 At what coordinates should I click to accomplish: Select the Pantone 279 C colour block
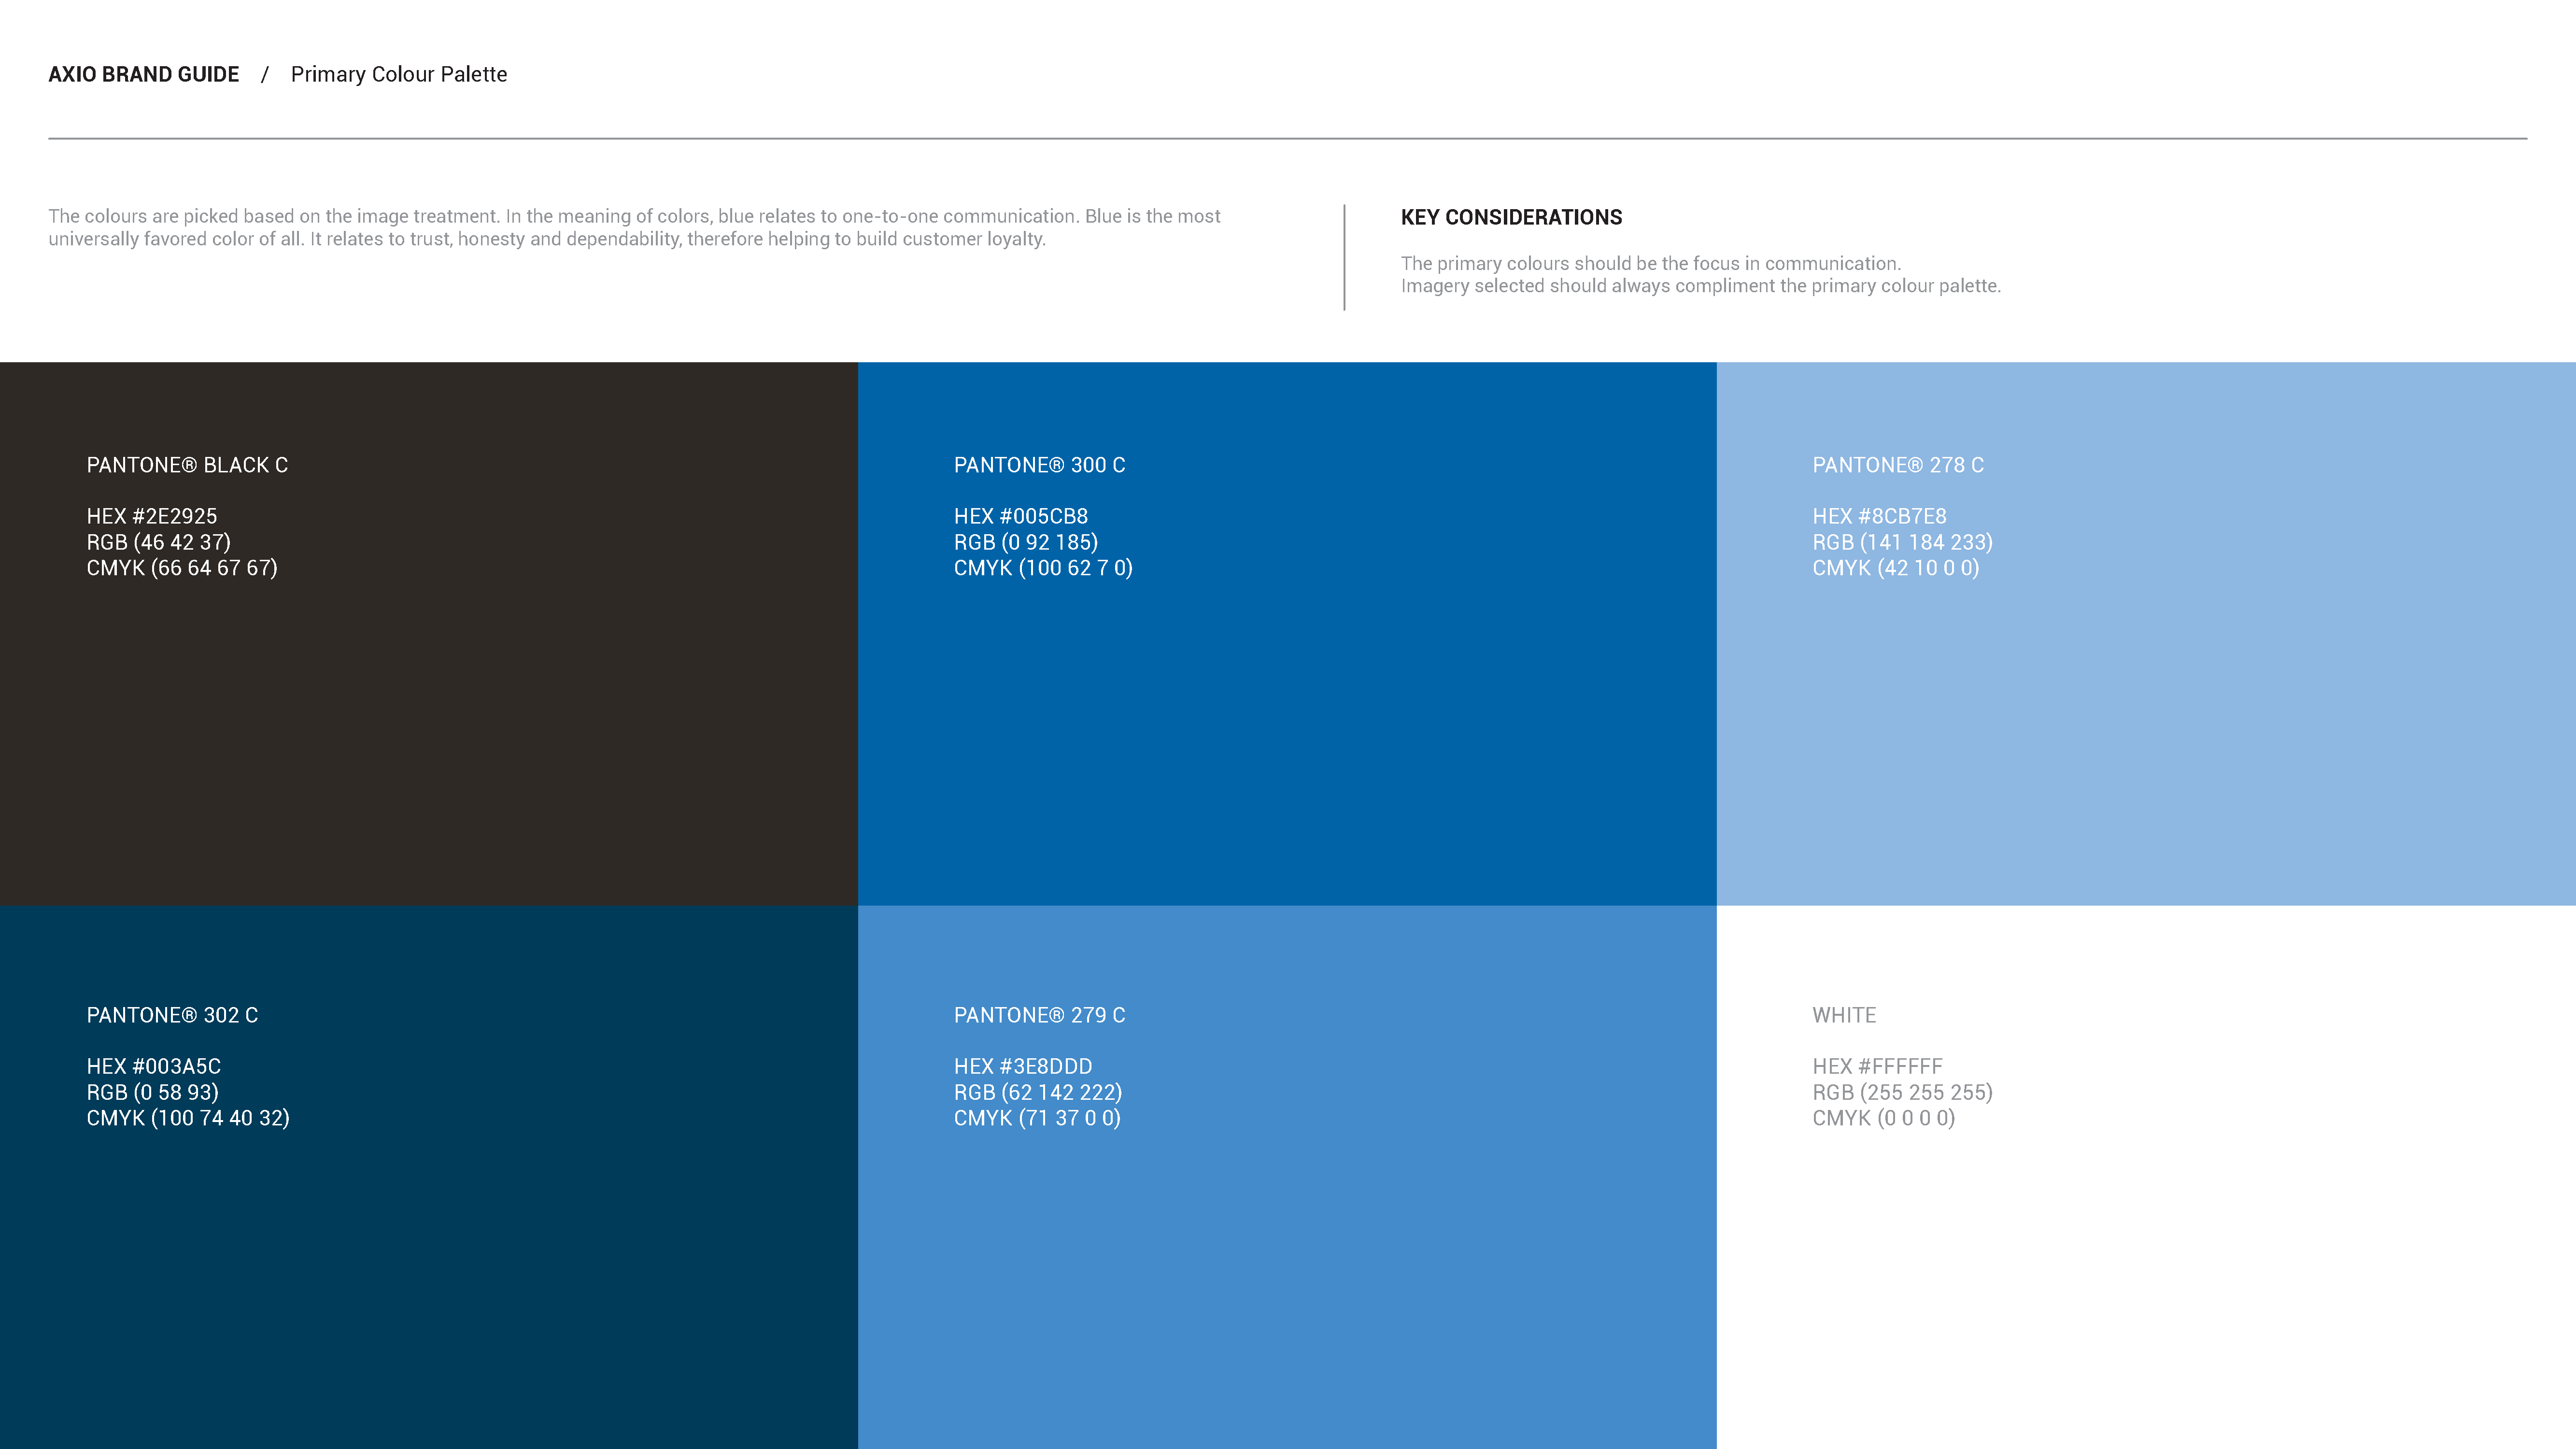[x=1287, y=1177]
